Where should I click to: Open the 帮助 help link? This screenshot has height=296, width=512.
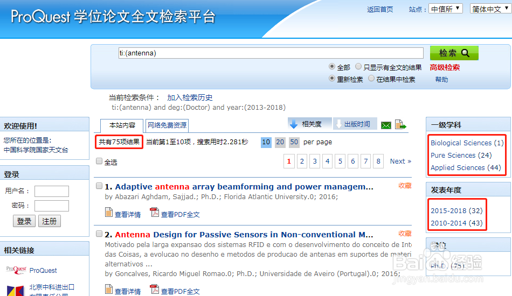click(x=441, y=79)
